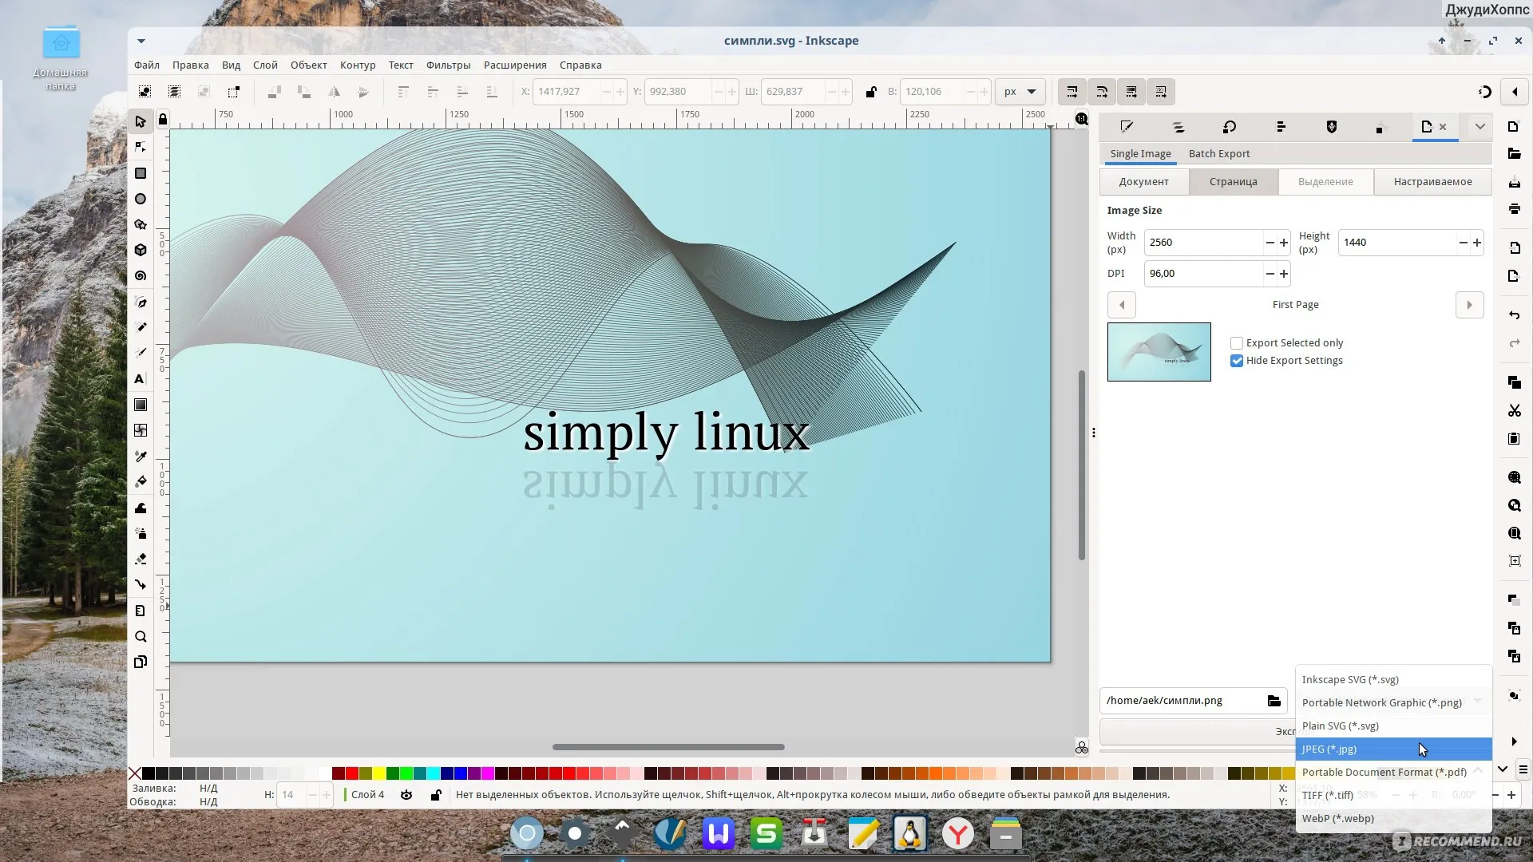Select the Calligraphy tool
This screenshot has width=1533, height=862.
141,353
